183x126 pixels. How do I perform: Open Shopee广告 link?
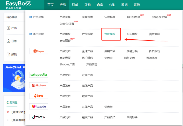[67, 64]
